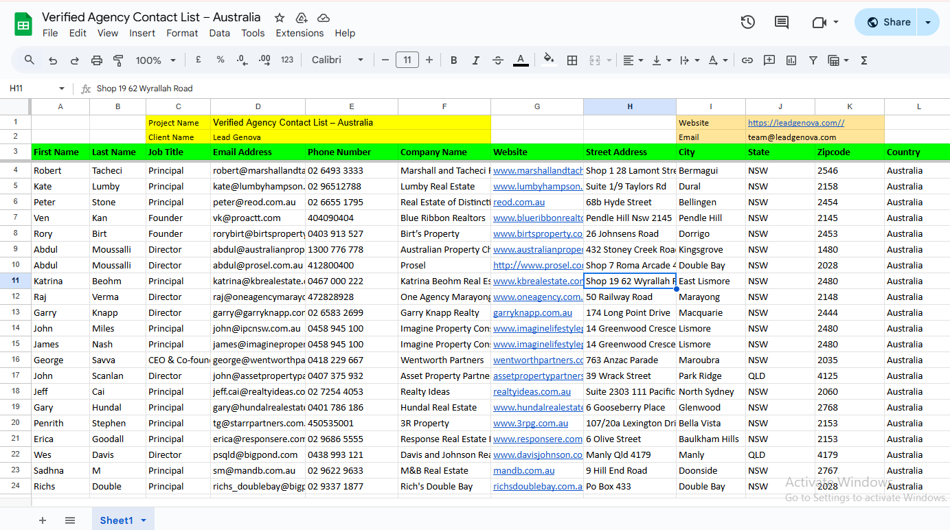Expand the Share options arrow
The height and width of the screenshot is (530, 950).
click(928, 22)
